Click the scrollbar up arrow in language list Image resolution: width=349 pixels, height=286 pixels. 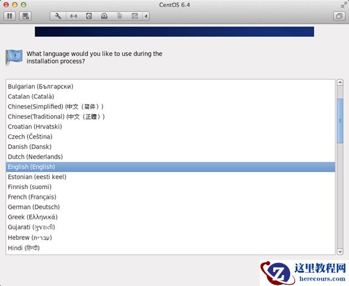pyautogui.click(x=340, y=82)
